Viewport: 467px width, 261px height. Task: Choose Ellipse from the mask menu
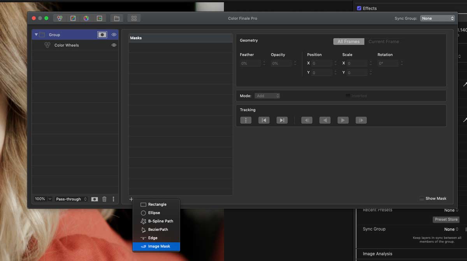(156, 213)
